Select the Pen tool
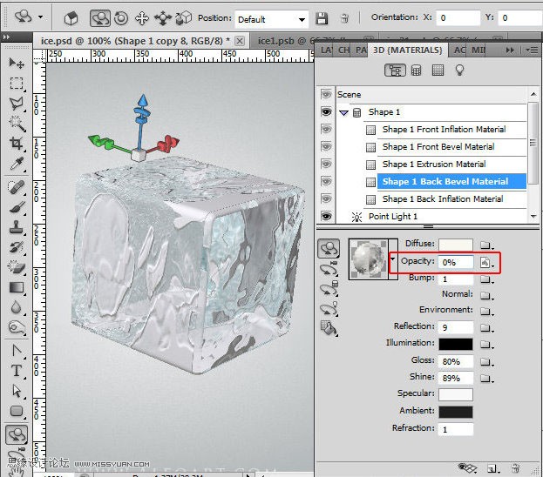543x477 pixels. tap(17, 351)
